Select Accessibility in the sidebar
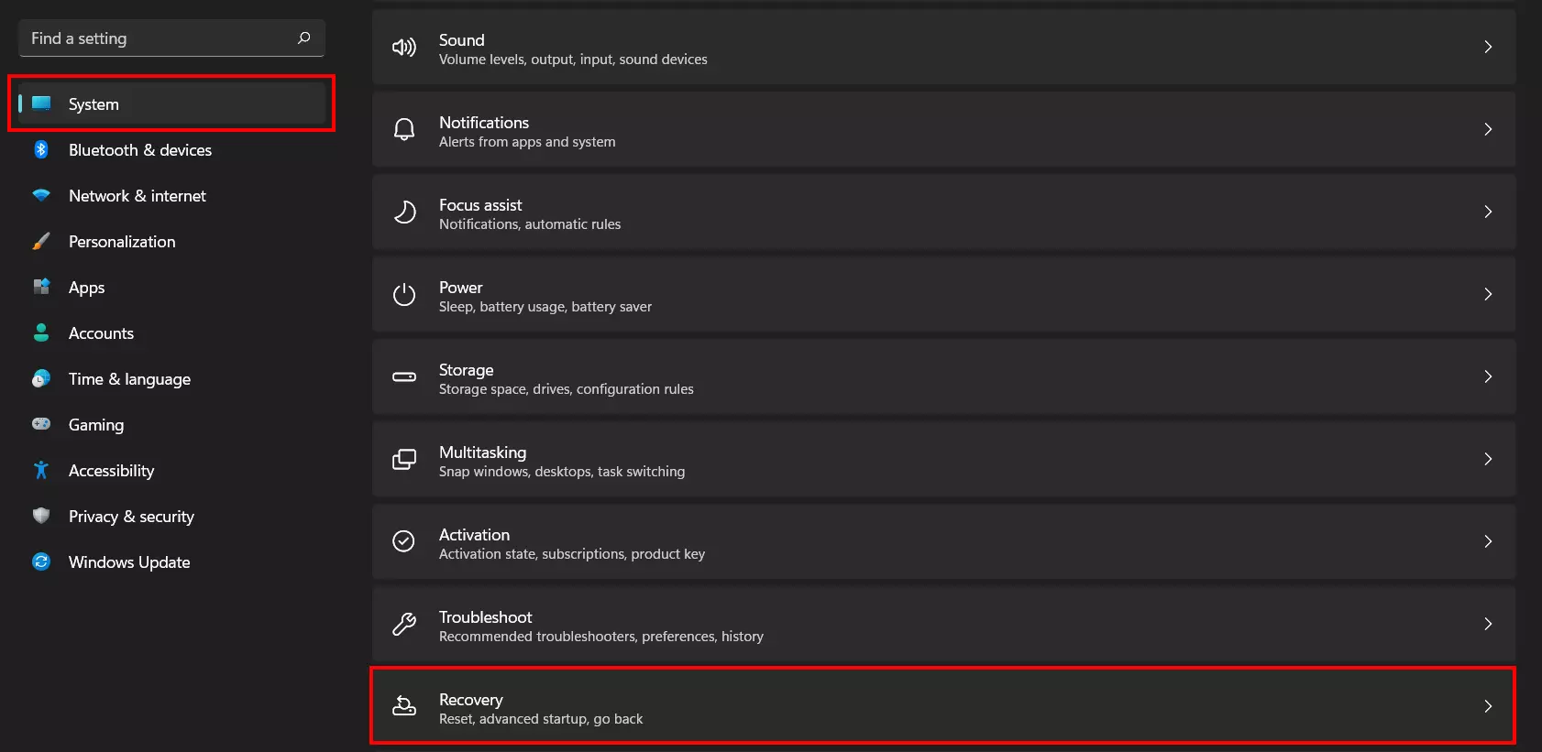This screenshot has height=752, width=1542. [x=171, y=470]
